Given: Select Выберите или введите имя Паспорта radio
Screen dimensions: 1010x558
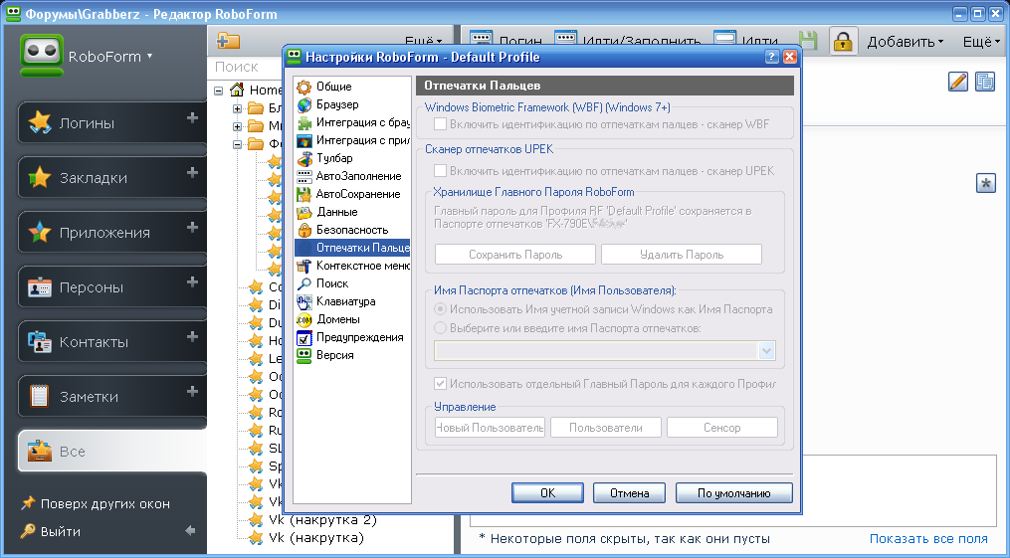Looking at the screenshot, I should coord(441,328).
